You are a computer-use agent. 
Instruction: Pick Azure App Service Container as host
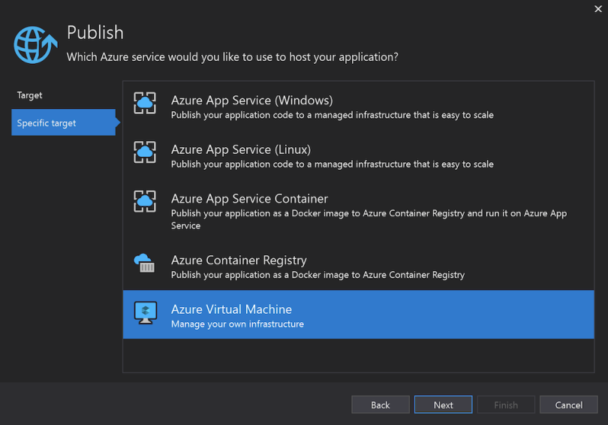click(x=249, y=199)
